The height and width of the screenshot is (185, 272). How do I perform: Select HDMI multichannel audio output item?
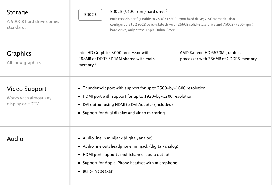pos(126,155)
